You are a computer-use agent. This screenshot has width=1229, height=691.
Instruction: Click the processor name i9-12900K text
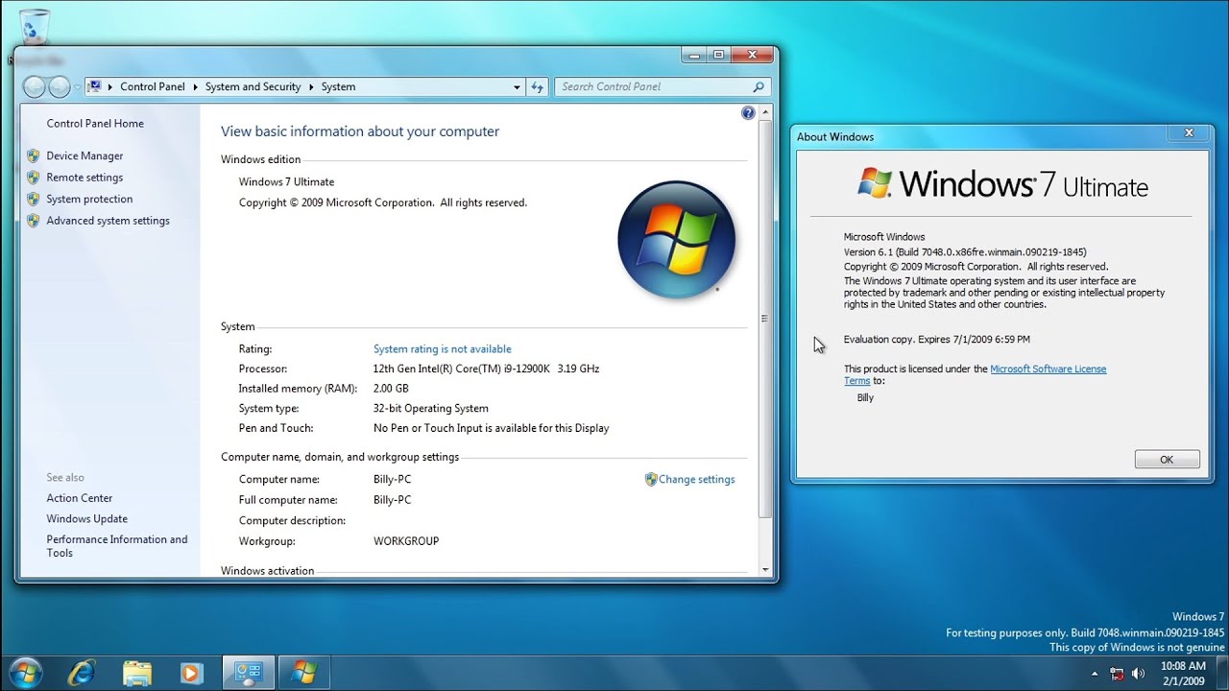pyautogui.click(x=486, y=369)
